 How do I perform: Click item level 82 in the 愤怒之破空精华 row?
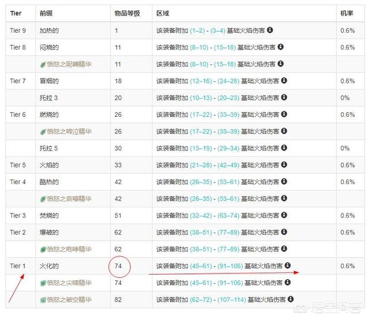(118, 300)
